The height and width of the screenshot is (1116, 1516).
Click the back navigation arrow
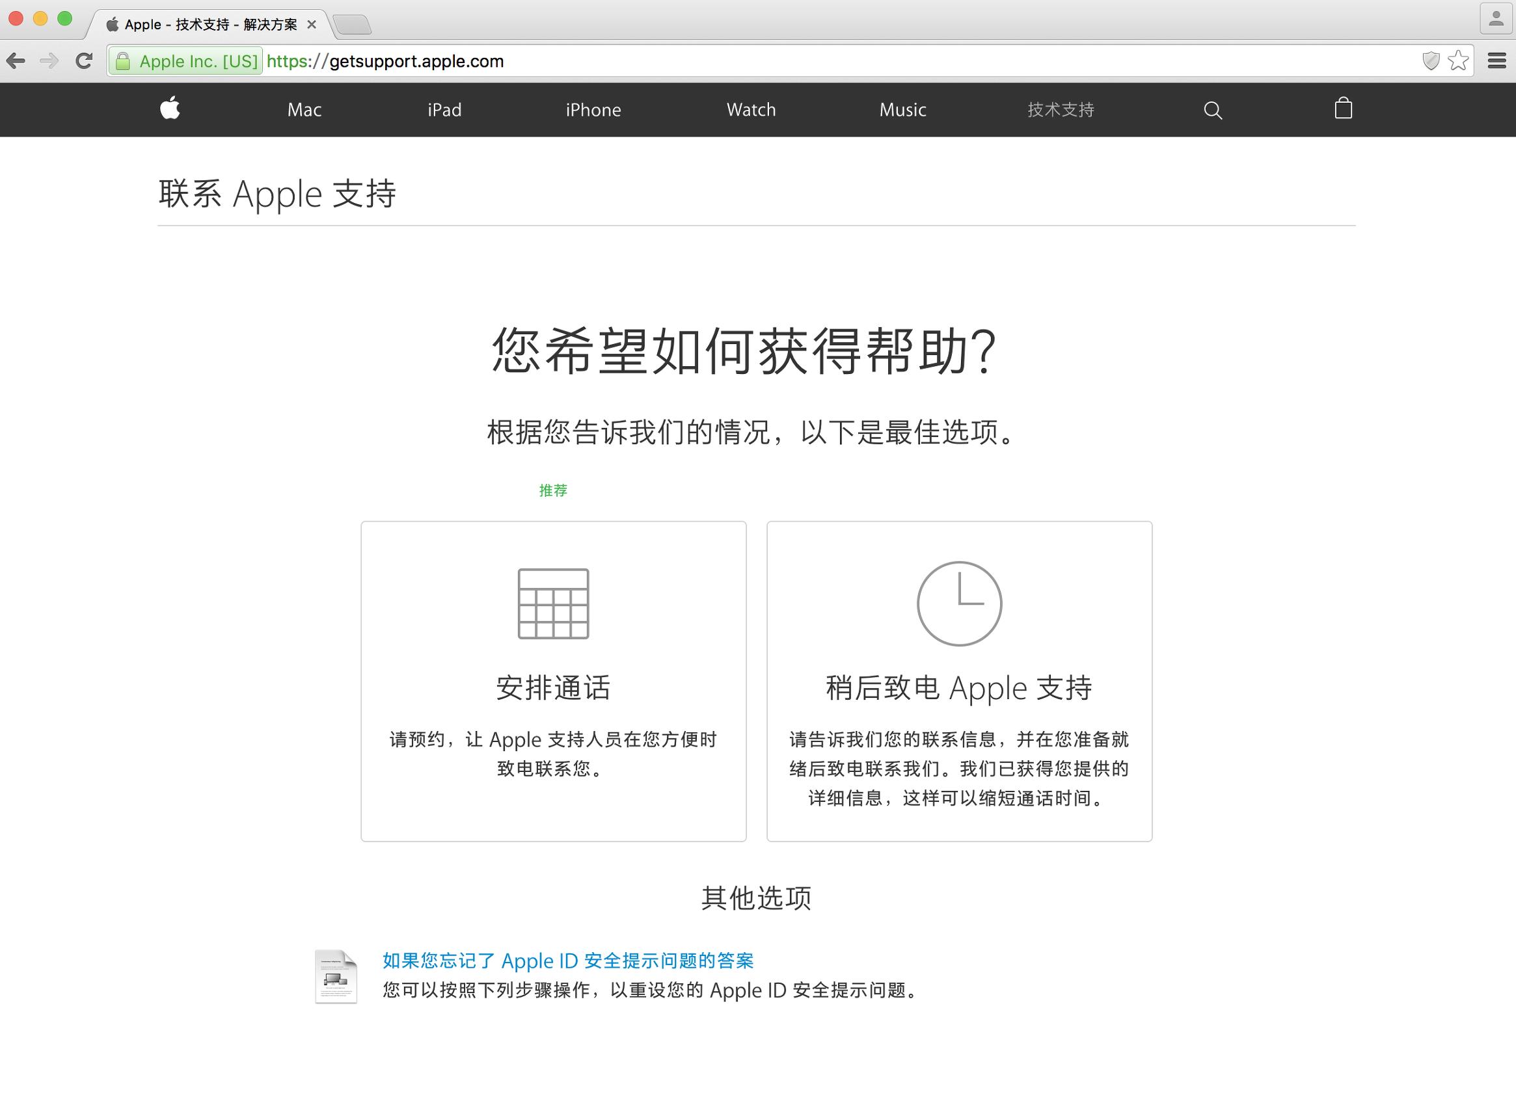pyautogui.click(x=15, y=60)
